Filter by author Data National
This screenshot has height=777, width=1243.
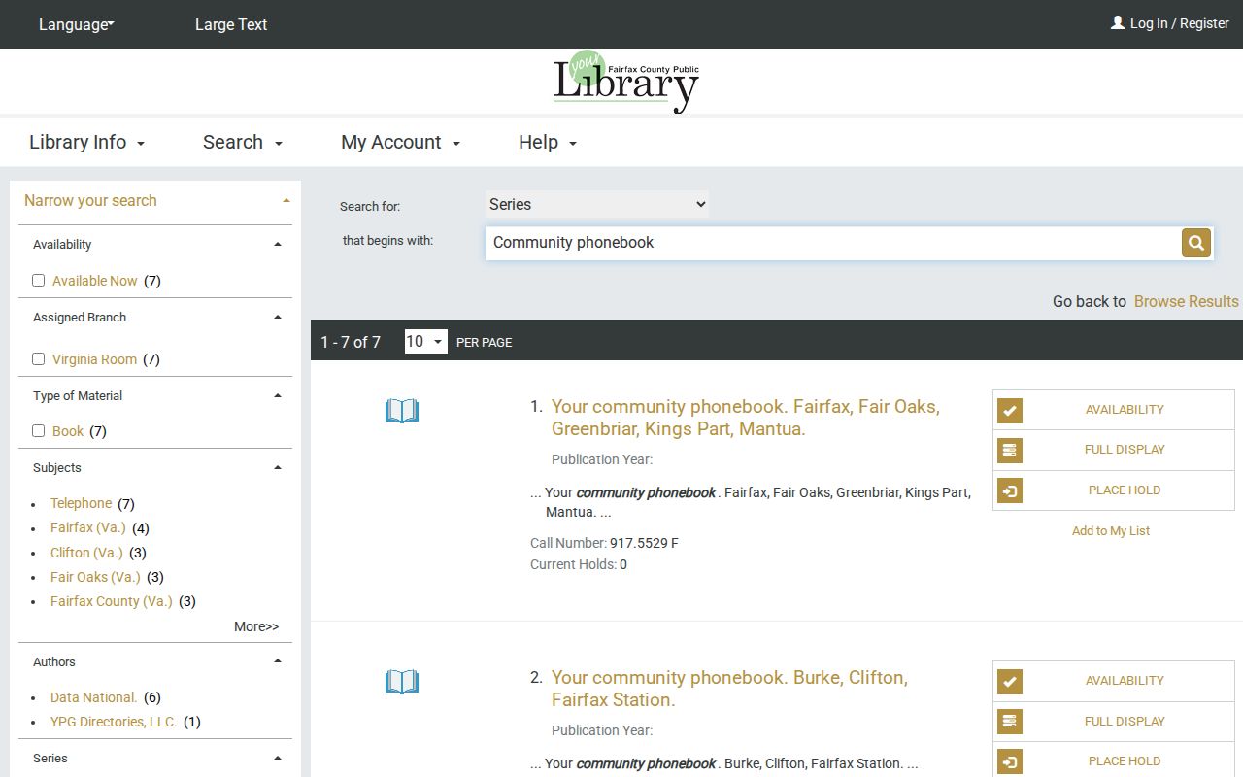coord(94,697)
